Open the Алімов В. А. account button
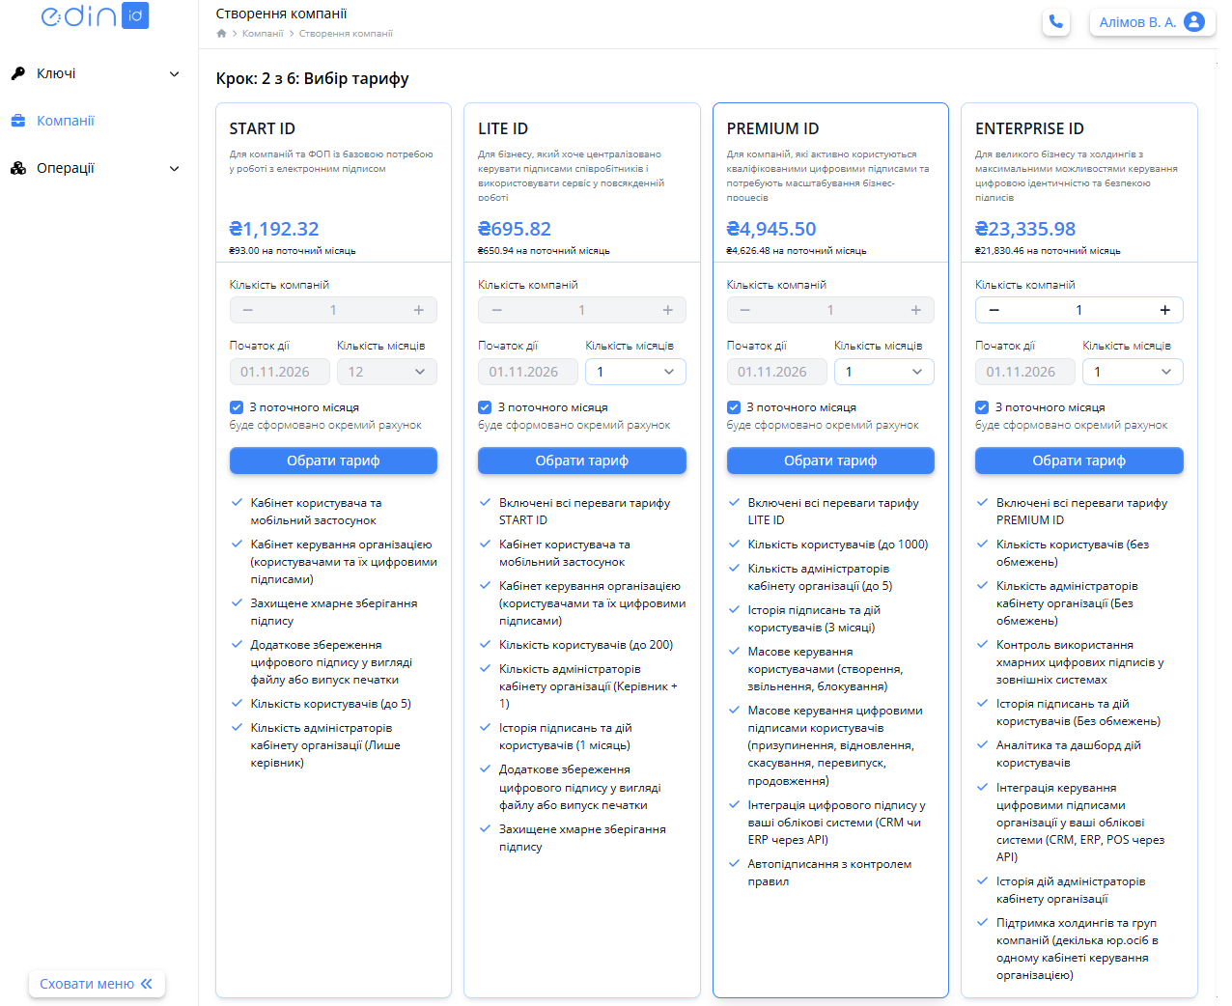Image resolution: width=1232 pixels, height=1006 pixels. click(x=1153, y=21)
